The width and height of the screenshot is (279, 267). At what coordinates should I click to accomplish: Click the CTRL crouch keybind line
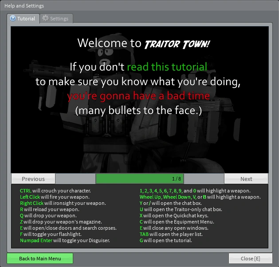pos(55,191)
